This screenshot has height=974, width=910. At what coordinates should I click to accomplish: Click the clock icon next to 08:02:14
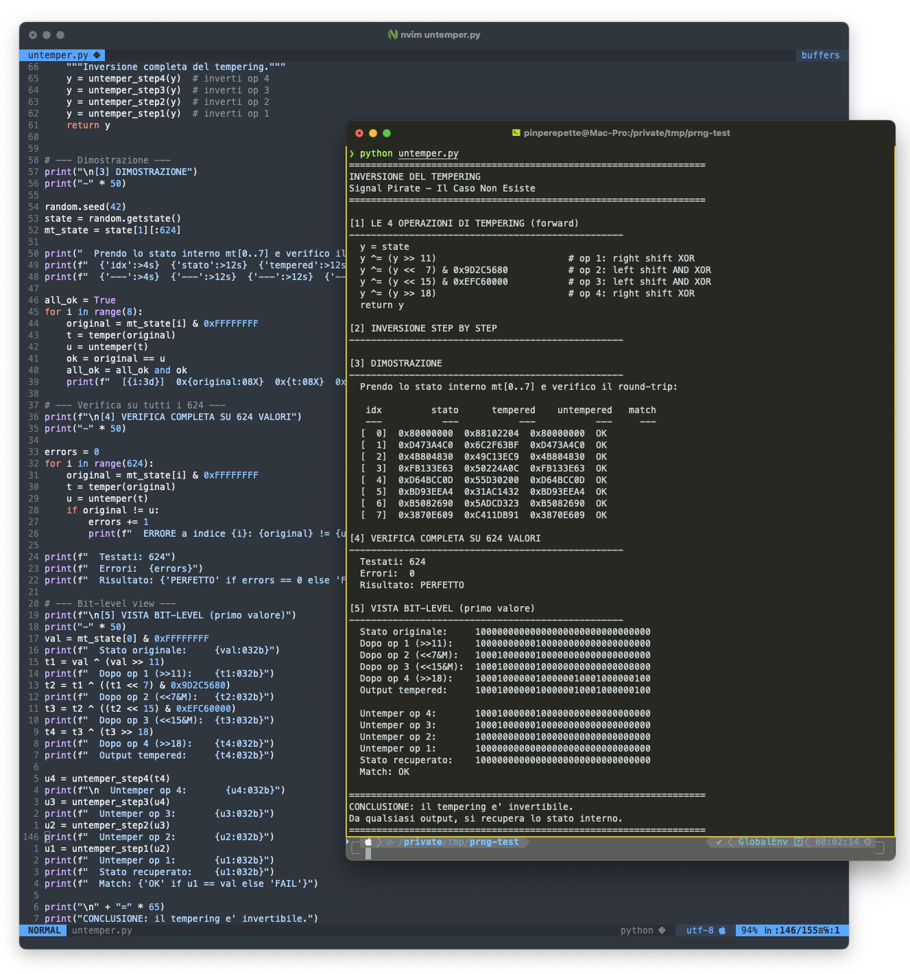pyautogui.click(x=868, y=842)
